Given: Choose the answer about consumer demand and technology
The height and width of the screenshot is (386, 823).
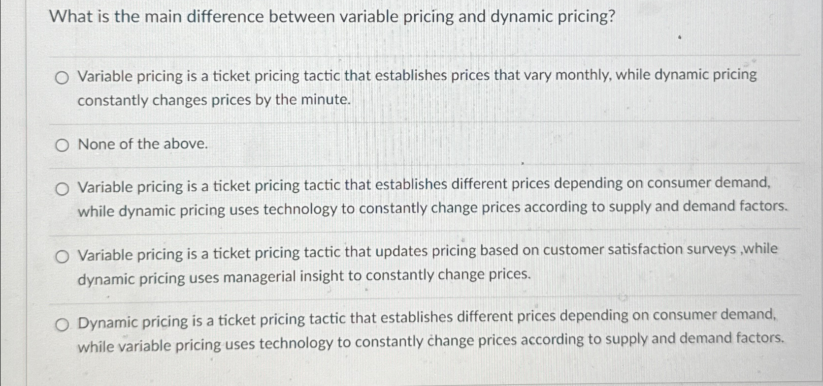Looking at the screenshot, I should (63, 188).
